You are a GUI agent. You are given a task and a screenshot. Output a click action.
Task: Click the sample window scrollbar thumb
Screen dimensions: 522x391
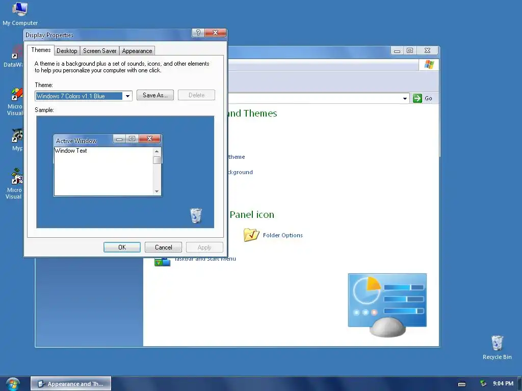[x=157, y=160]
